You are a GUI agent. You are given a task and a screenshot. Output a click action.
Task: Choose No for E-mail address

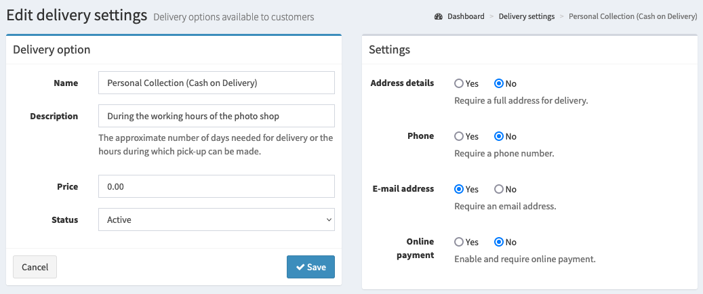click(x=498, y=189)
